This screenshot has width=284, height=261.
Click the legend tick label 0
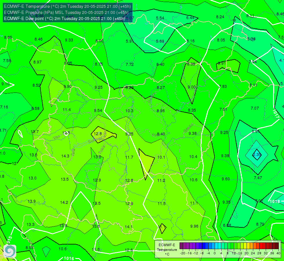coord(215,253)
